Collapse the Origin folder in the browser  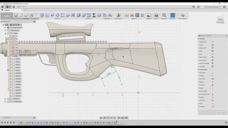click(5, 33)
